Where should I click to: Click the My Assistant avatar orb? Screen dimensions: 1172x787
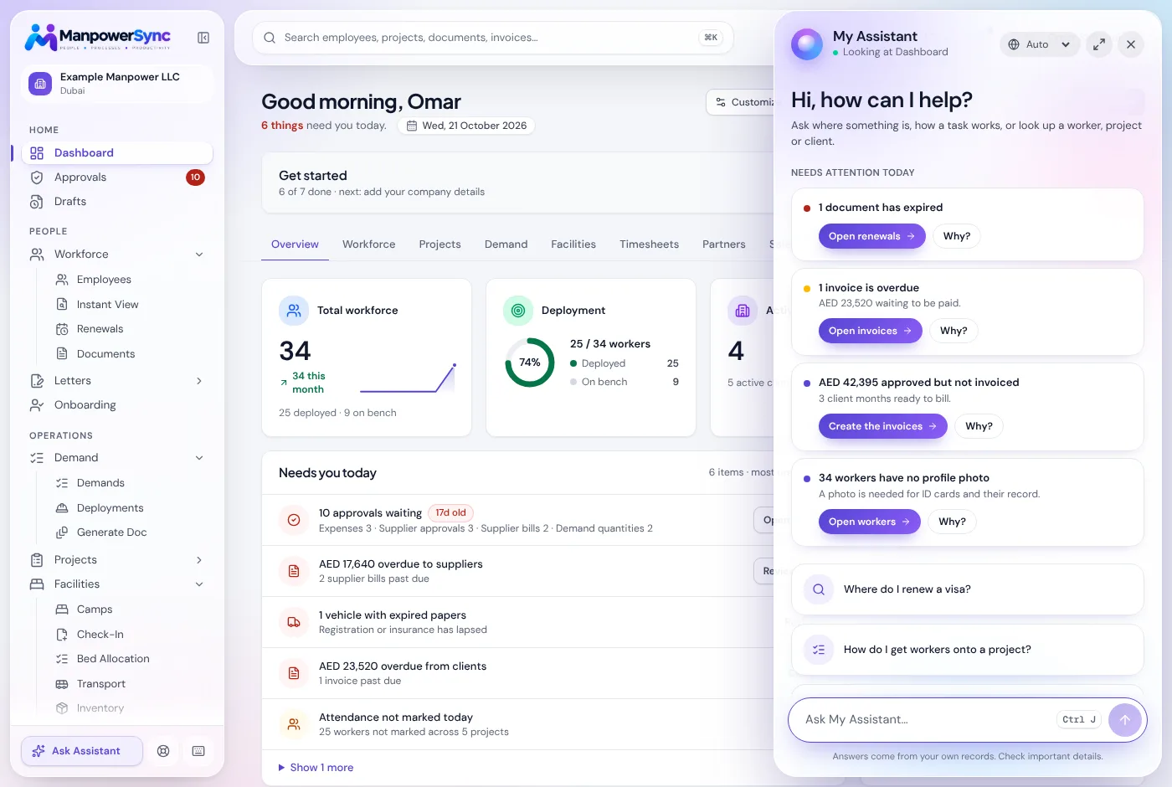click(807, 44)
